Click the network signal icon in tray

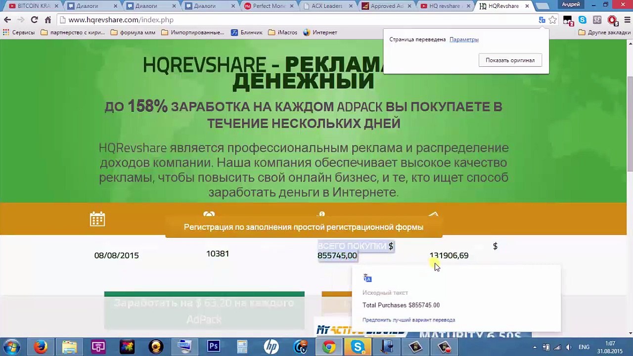pyautogui.click(x=557, y=347)
